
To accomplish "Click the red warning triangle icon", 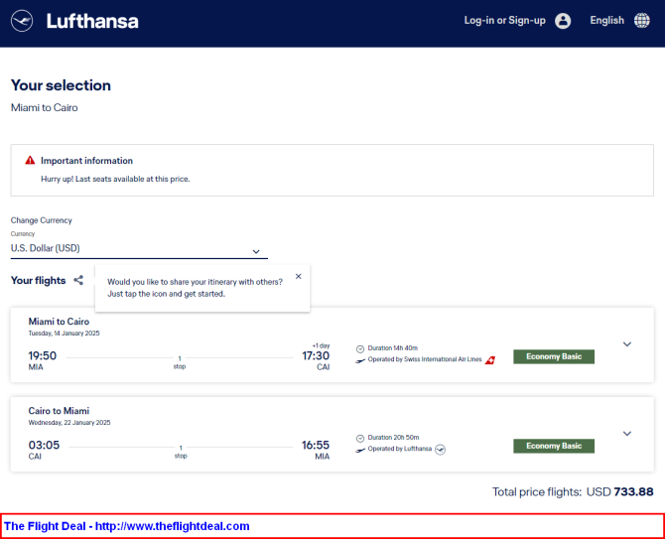I will click(x=30, y=160).
